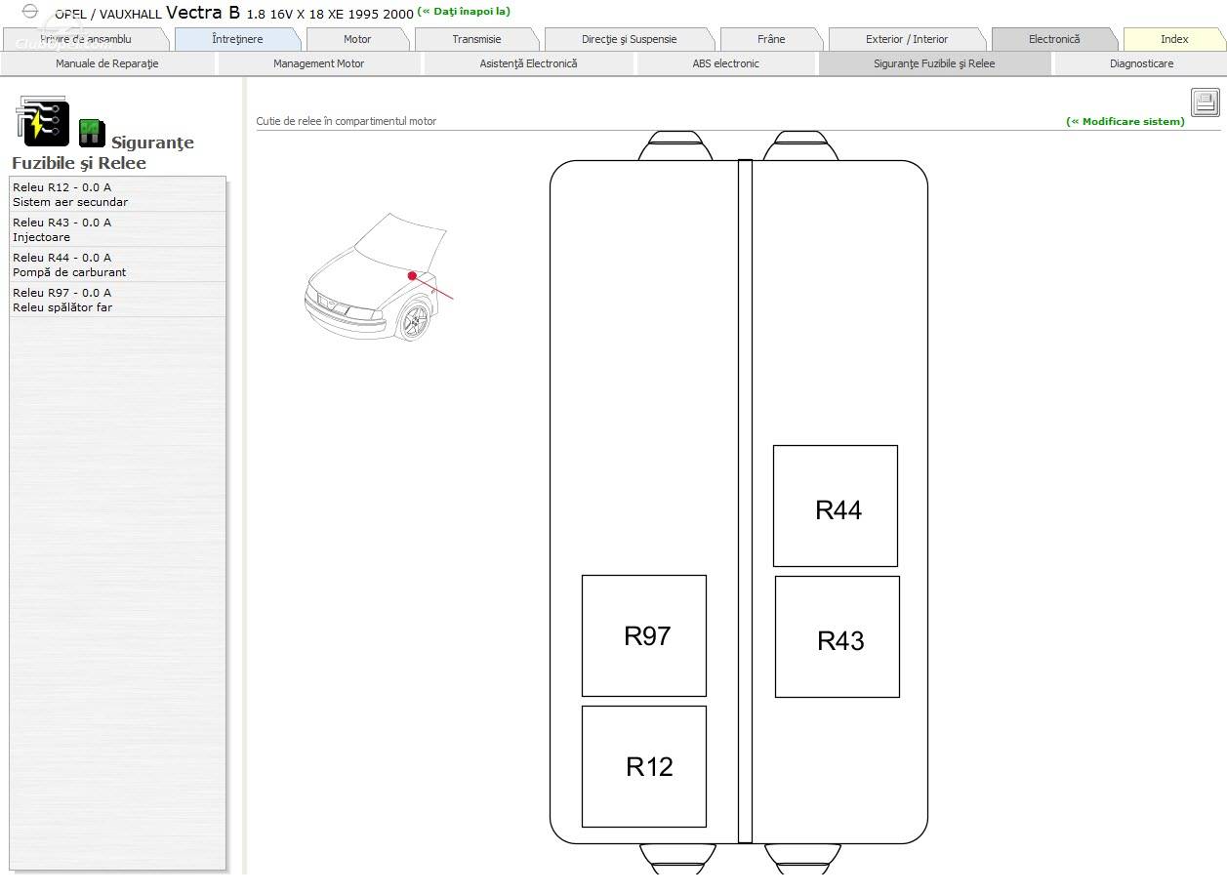The width and height of the screenshot is (1227, 894).
Task: Click relay R43 box in diagram
Action: click(838, 636)
